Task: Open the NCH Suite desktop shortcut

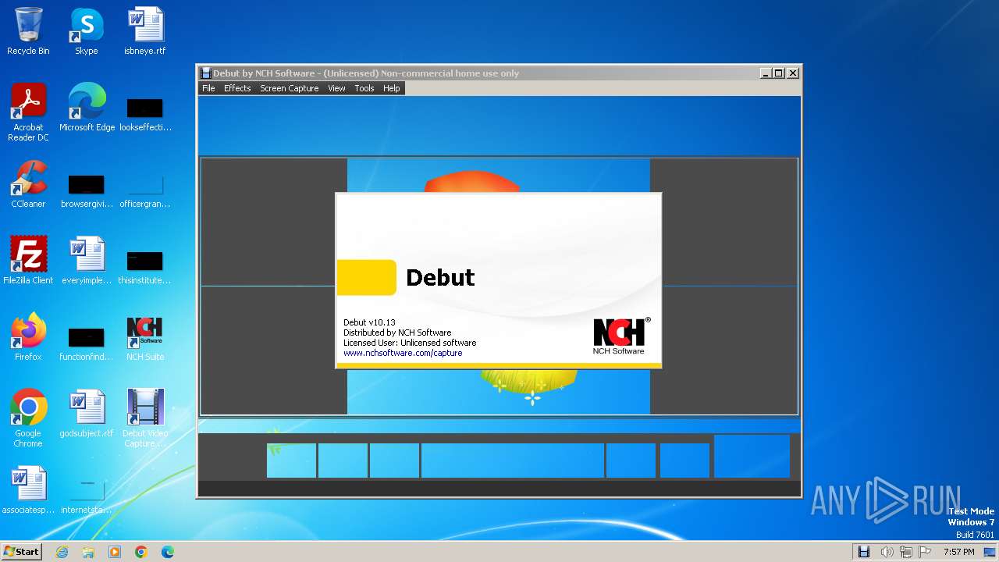Action: click(145, 337)
